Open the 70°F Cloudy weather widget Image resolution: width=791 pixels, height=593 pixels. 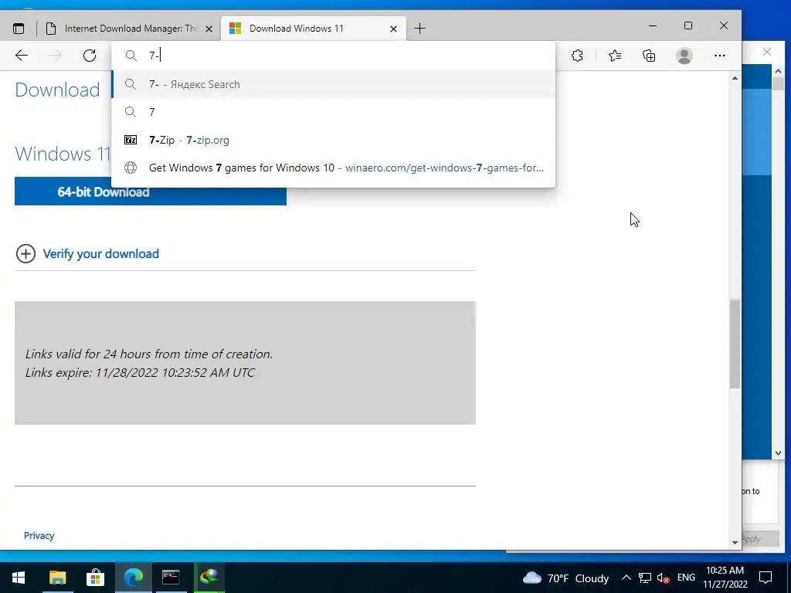(x=565, y=578)
